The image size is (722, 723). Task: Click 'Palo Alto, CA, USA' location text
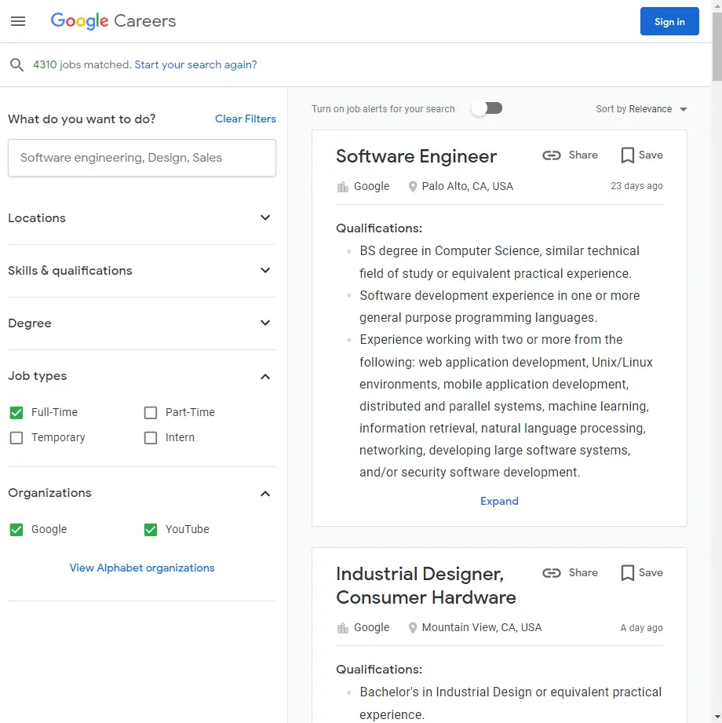click(x=468, y=186)
